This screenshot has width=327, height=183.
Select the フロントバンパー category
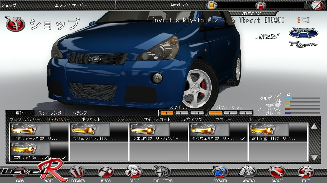tap(25, 119)
